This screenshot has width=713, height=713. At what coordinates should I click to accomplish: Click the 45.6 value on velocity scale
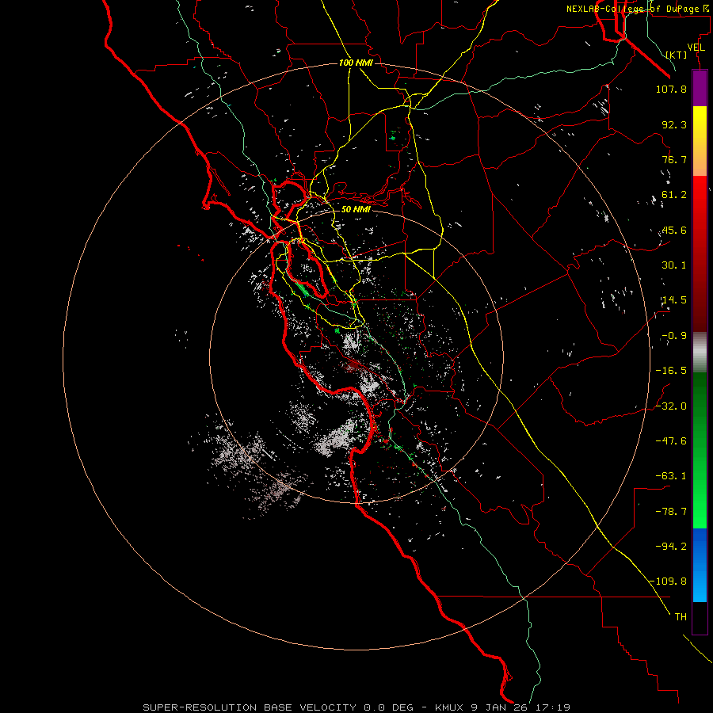click(x=674, y=230)
